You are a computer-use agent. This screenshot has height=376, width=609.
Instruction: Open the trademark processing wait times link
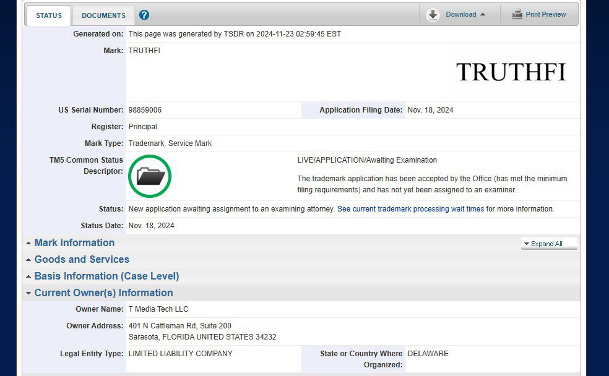(x=410, y=209)
